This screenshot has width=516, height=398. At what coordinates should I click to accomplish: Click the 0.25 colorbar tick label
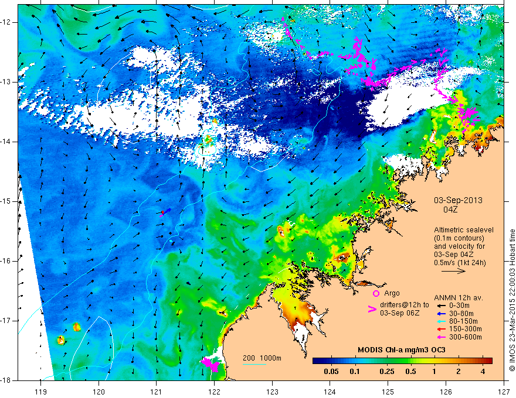pos(386,372)
